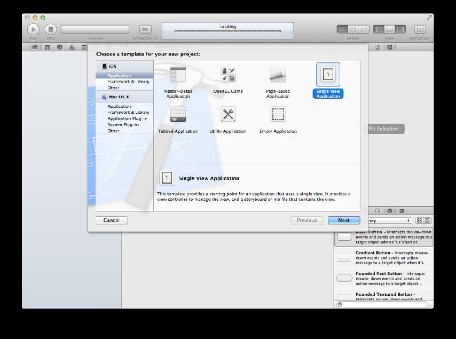
Task: Select the Push Button library item
Action: coord(384,236)
